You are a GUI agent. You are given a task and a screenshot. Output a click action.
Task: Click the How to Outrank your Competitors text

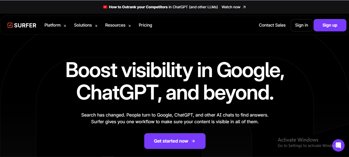point(138,7)
